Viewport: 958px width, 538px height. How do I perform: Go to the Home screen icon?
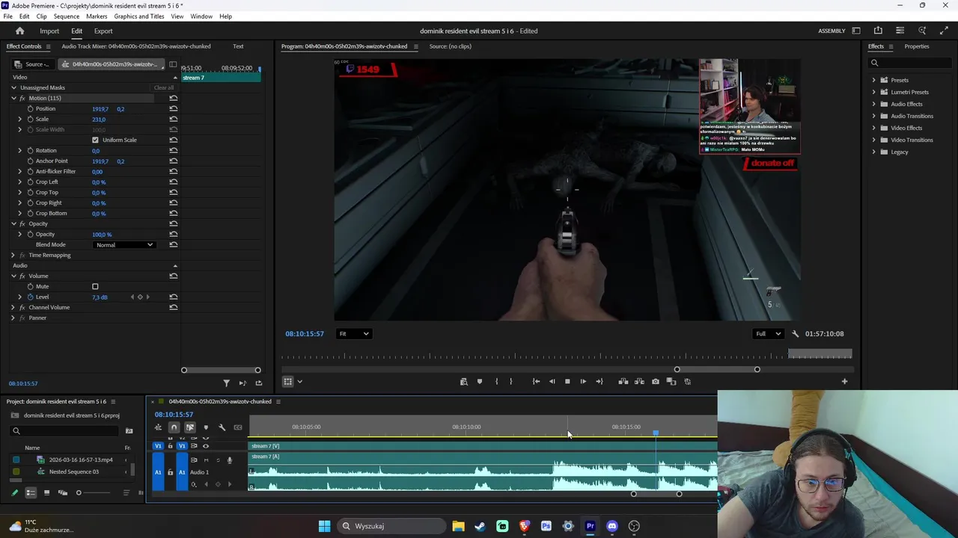click(19, 31)
